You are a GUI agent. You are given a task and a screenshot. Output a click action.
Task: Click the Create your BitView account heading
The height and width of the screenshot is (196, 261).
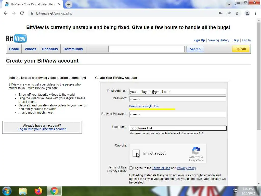[42, 61]
